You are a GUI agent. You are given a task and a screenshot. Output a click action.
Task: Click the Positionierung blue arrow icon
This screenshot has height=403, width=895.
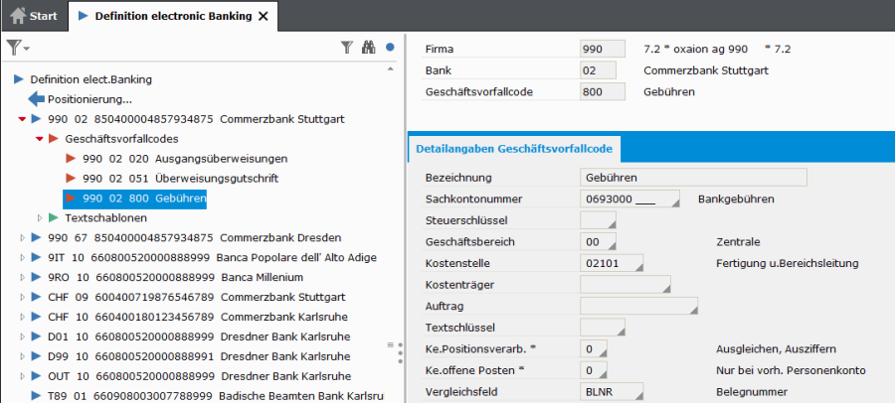[37, 99]
